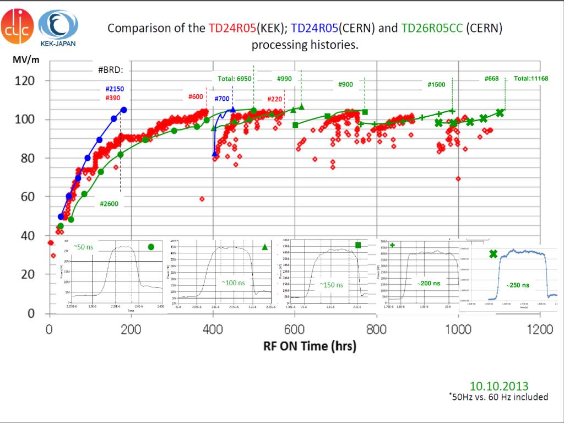
Task: Click the x-axis value 800
Action: coord(377,329)
